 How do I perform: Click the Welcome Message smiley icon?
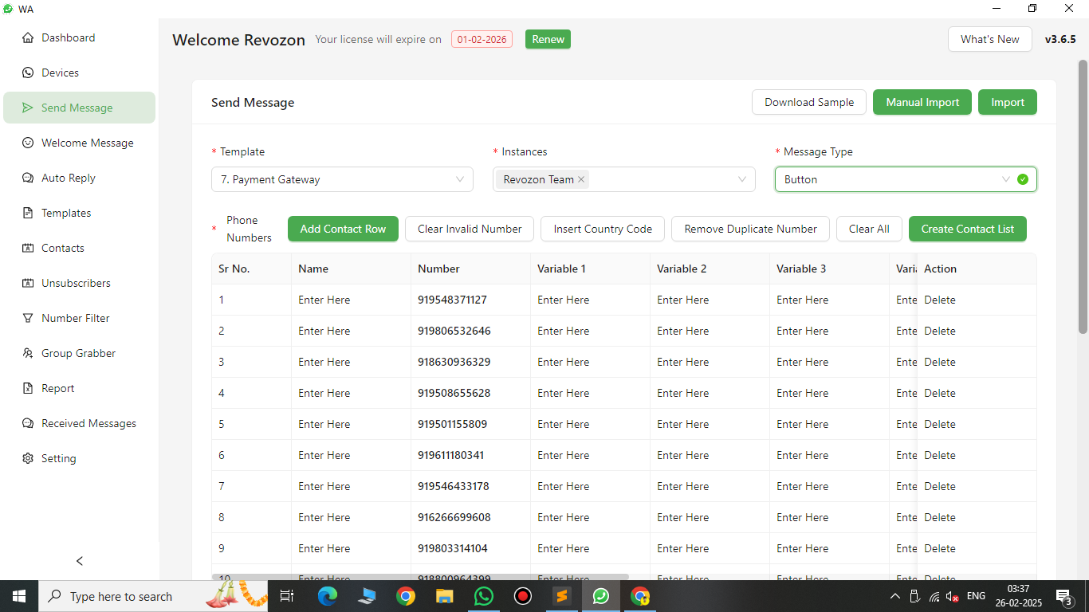pos(28,143)
